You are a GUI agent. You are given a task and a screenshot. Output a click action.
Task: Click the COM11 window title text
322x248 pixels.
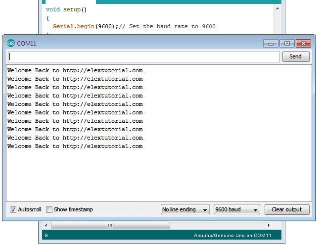coord(27,44)
